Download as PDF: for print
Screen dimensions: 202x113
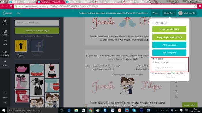(169, 53)
